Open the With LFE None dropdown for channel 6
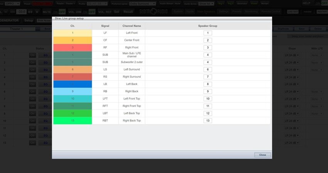Image resolution: width=328 pixels, height=173 pixels. [x=317, y=92]
